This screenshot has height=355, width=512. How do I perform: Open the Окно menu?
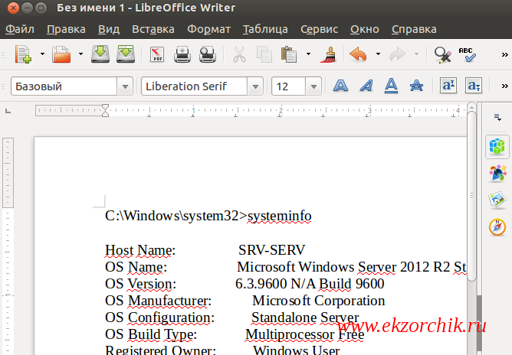tap(364, 29)
